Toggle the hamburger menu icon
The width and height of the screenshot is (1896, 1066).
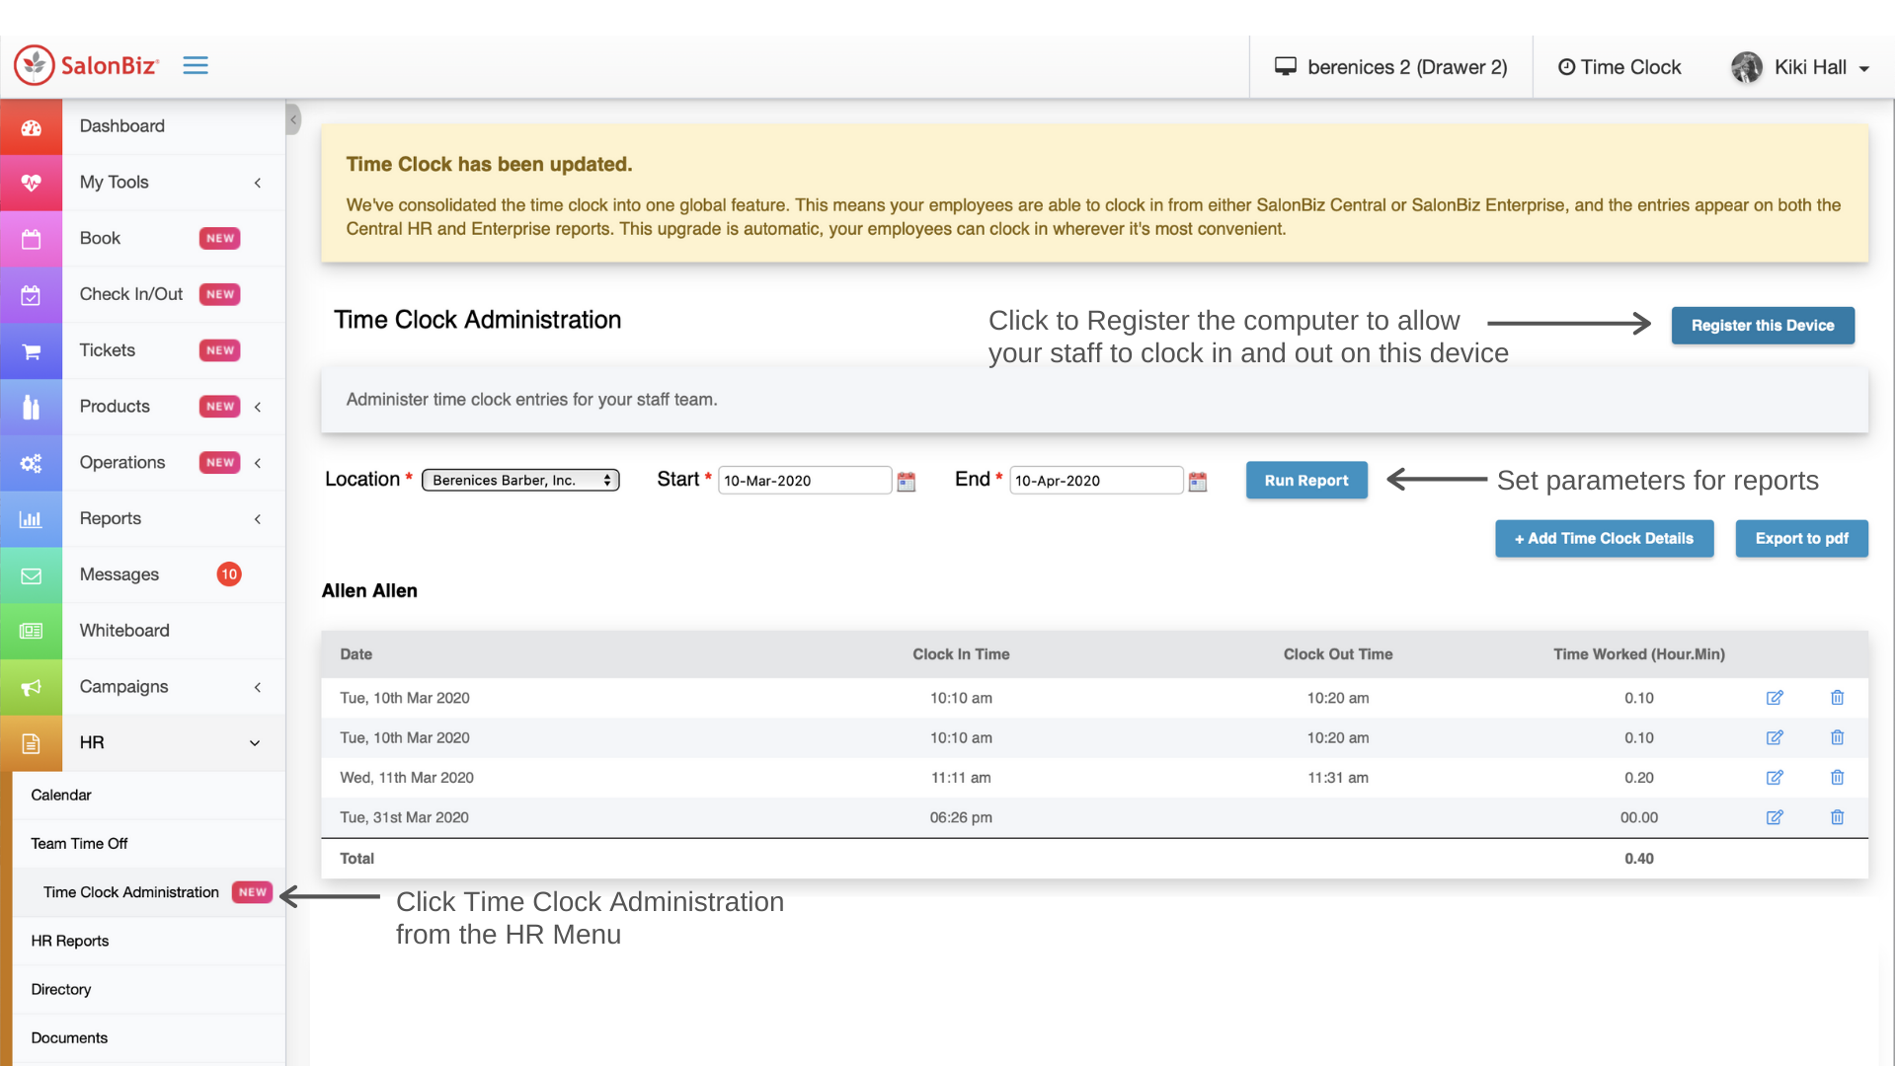pyautogui.click(x=196, y=65)
